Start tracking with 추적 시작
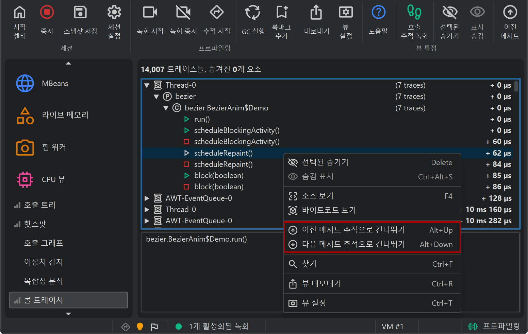Screen dimensions: 528x334 click(x=217, y=20)
